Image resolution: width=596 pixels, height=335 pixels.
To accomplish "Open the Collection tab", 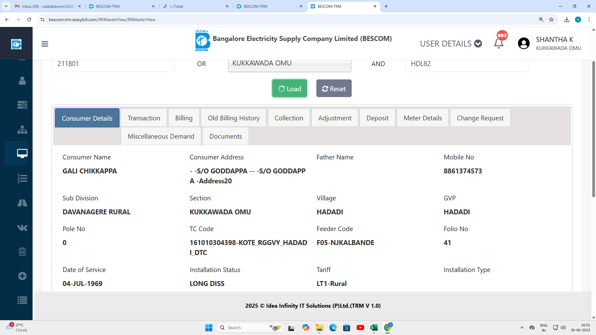I will [289, 118].
